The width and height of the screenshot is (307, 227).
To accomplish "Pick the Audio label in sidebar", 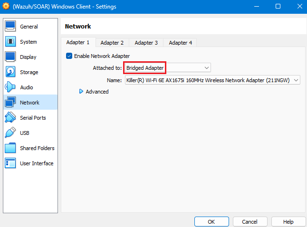I will point(27,87).
